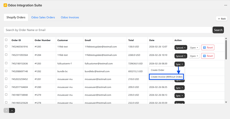Click the Reset button for order #1284
Screen dimensions: 230x119
coord(208,56)
